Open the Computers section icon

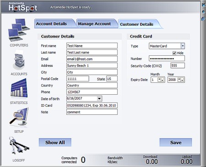[x=19, y=30]
